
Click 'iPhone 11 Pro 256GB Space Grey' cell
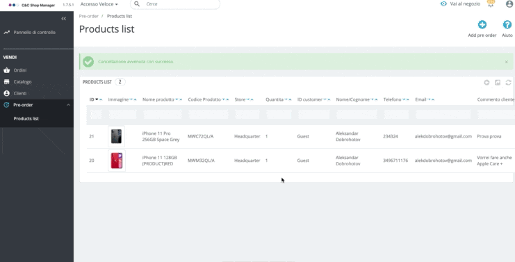click(x=161, y=136)
